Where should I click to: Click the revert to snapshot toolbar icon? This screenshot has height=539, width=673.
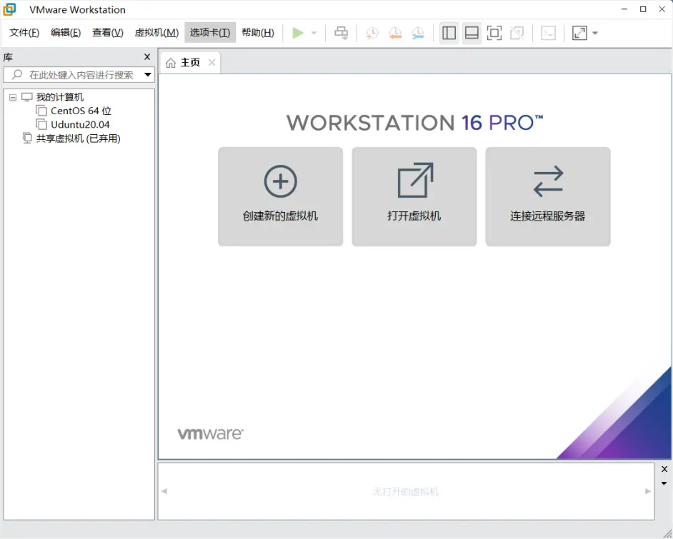pyautogui.click(x=395, y=33)
